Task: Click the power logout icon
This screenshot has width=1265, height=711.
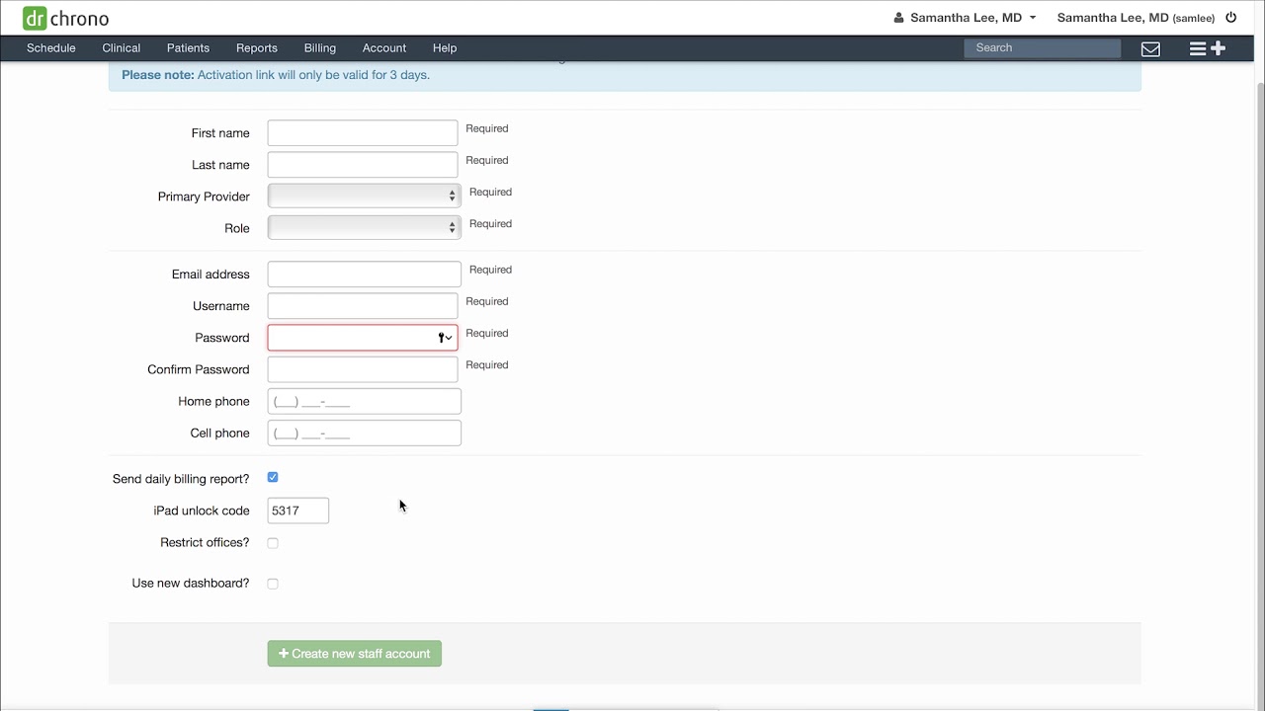Action: pyautogui.click(x=1231, y=18)
